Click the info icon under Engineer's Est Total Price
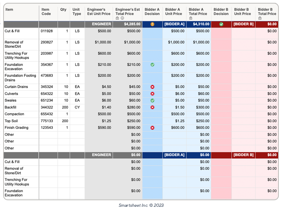 point(122,18)
